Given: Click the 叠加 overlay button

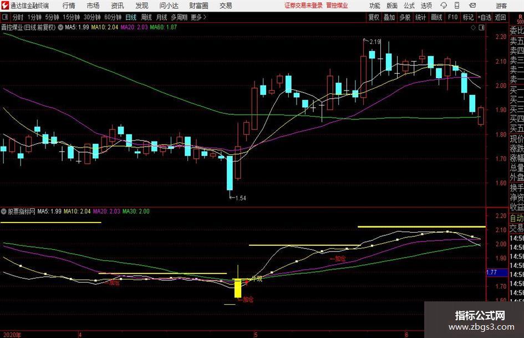Looking at the screenshot, I should (x=389, y=17).
